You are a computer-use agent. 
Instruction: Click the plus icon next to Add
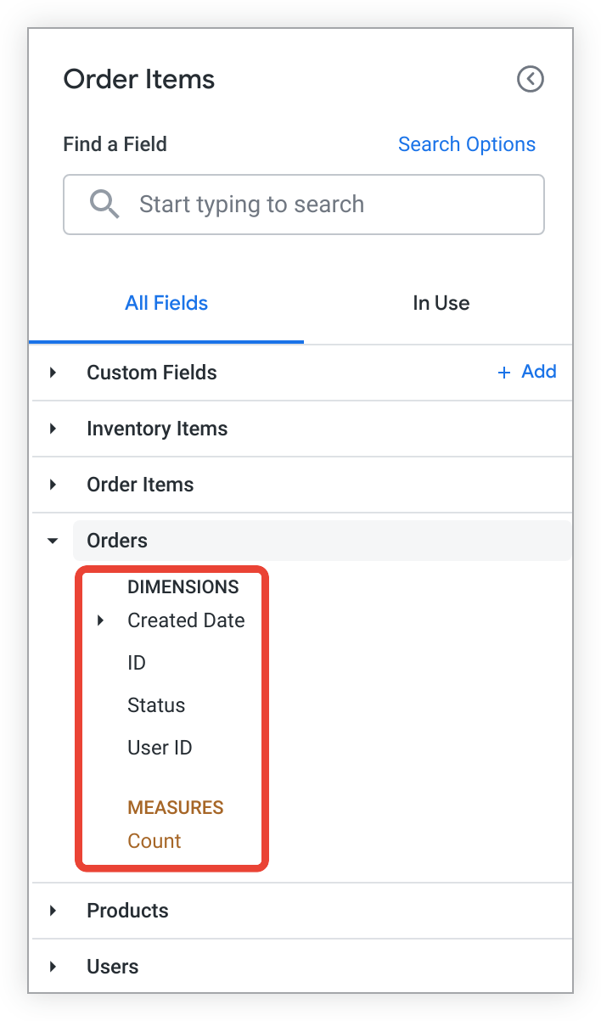[504, 372]
